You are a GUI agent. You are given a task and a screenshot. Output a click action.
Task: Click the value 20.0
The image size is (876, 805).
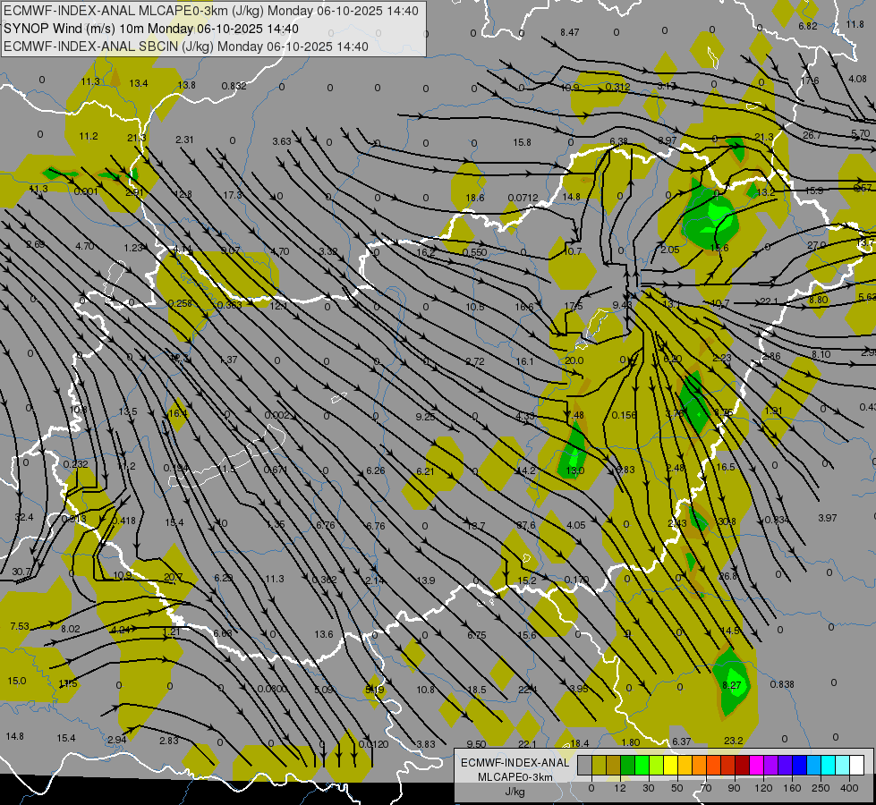click(574, 360)
